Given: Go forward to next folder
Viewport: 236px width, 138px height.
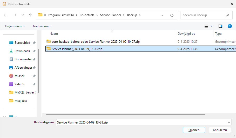Looking at the screenshot, I should pyautogui.click(x=15, y=15).
